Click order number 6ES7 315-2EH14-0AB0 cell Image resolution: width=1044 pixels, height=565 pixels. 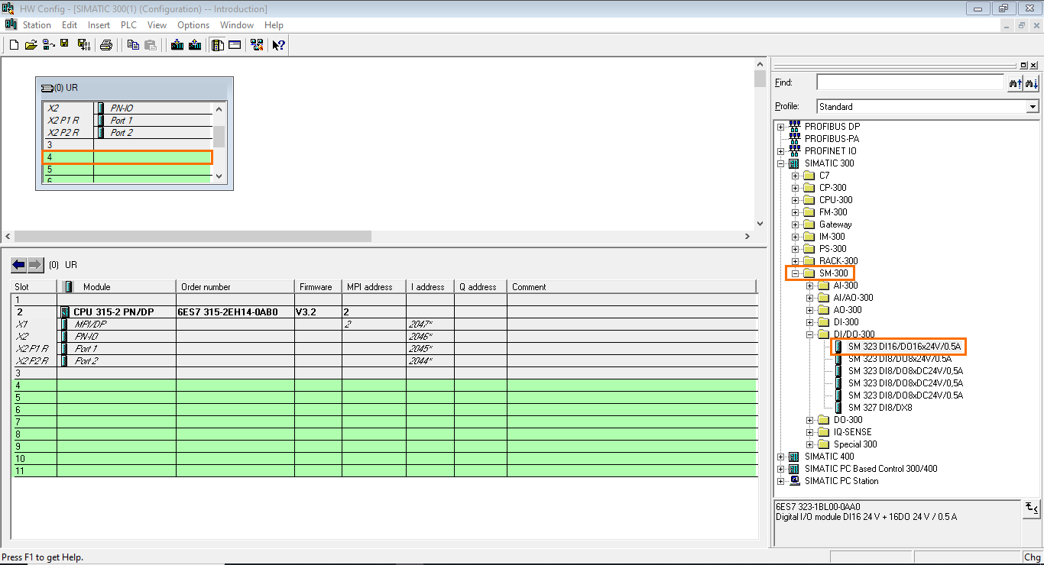pos(235,312)
